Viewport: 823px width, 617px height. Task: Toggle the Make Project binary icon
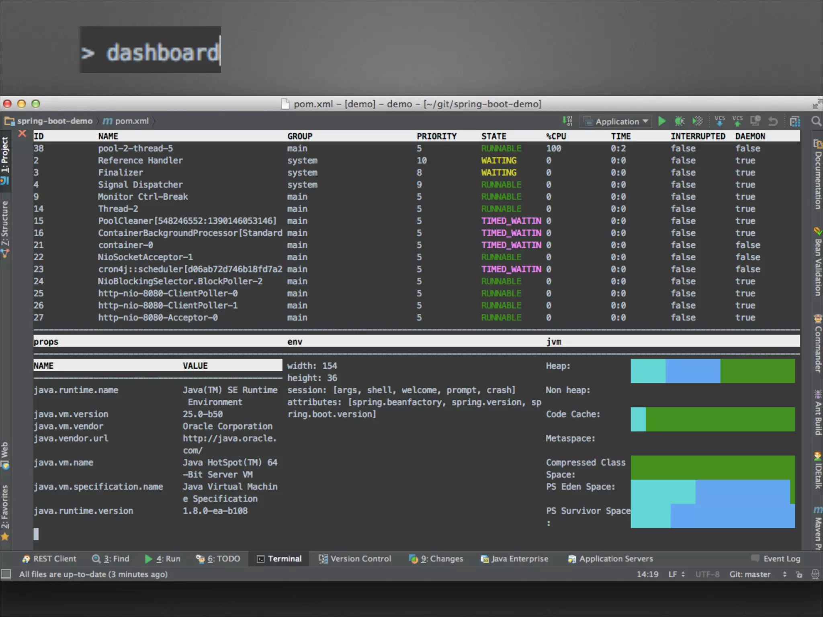pos(567,121)
